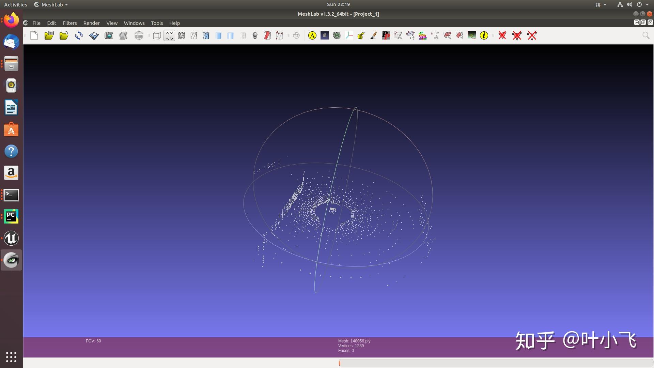The height and width of the screenshot is (368, 654).
Task: Save the mesh with floppy icon
Action: 94,35
